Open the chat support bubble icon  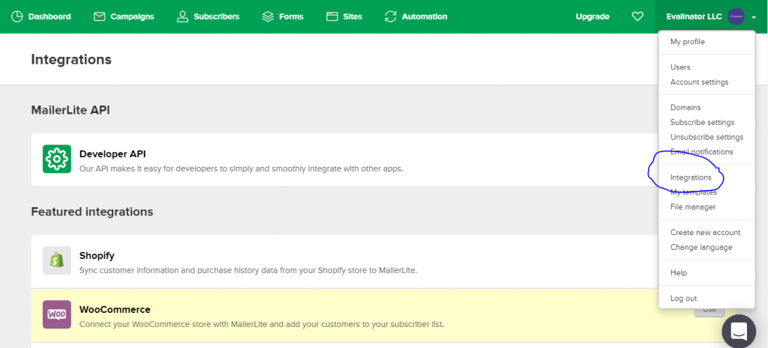click(738, 331)
